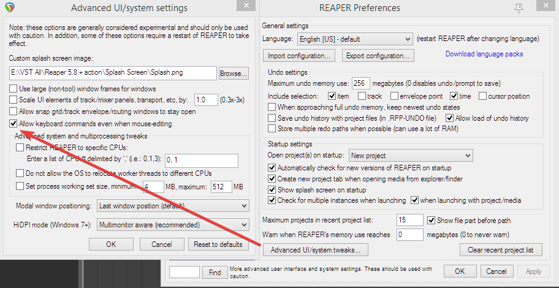Viewport: 559px width, 288px height.
Task: Click the Apply button in Preferences
Action: tap(534, 271)
